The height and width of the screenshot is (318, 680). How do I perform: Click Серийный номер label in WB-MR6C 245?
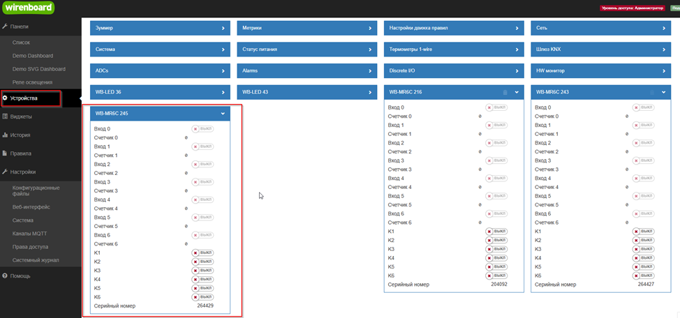[115, 306]
